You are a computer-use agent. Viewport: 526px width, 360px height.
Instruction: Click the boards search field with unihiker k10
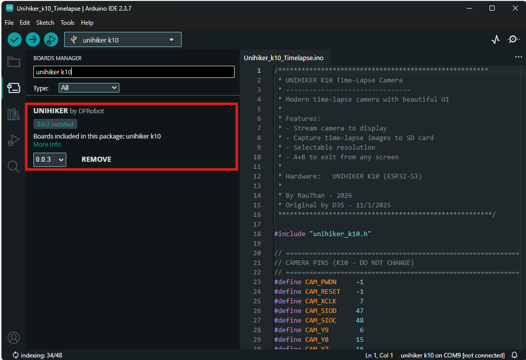134,72
